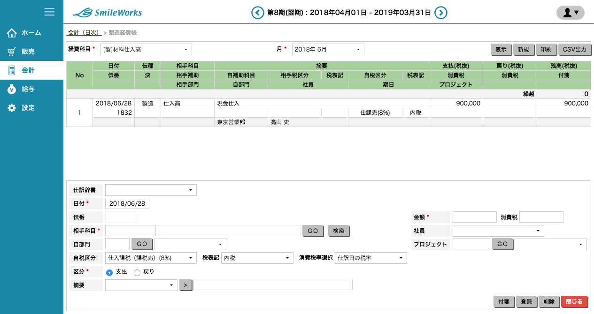594x314 pixels.
Task: Click the 登録 button
Action: [526, 302]
